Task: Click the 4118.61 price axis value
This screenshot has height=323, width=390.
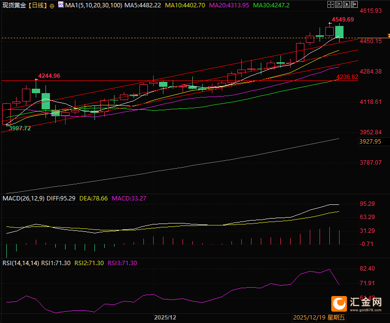Action: click(x=370, y=102)
